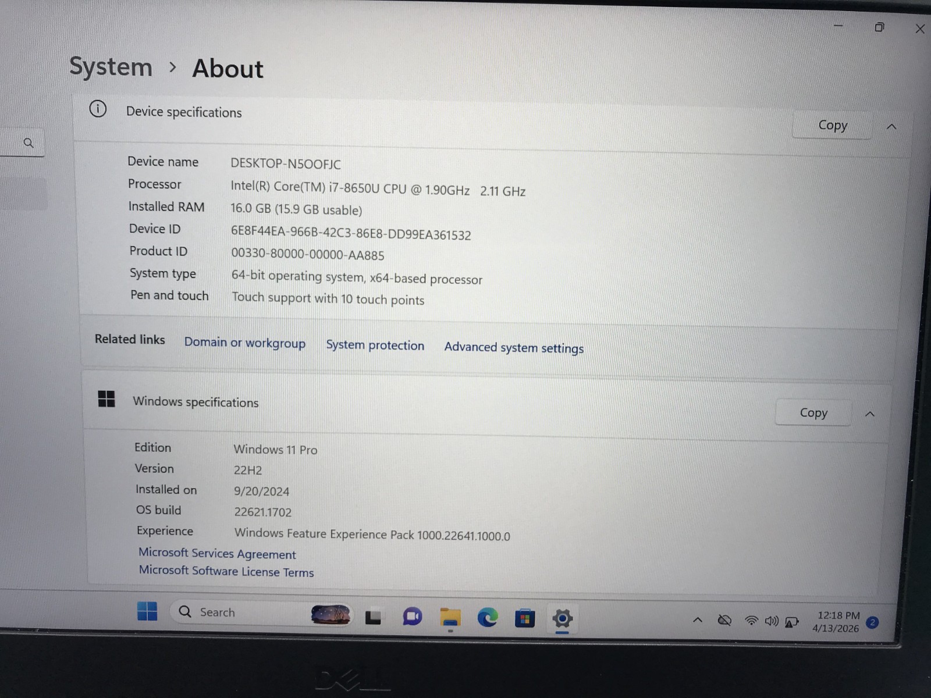
Task: Open the Search highlights image in taskbar
Action: (x=331, y=614)
